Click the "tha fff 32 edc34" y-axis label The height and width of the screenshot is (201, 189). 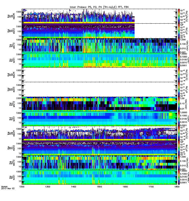point(11,16)
